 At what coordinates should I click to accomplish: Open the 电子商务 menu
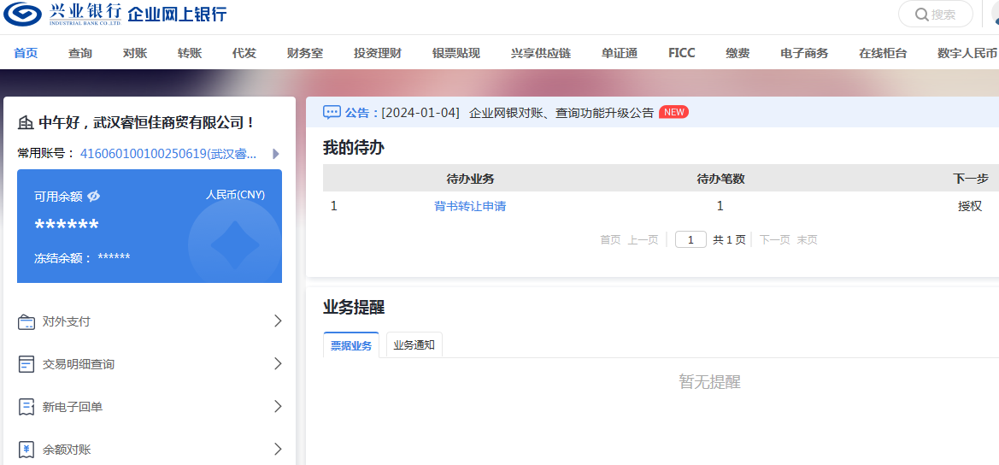[804, 54]
